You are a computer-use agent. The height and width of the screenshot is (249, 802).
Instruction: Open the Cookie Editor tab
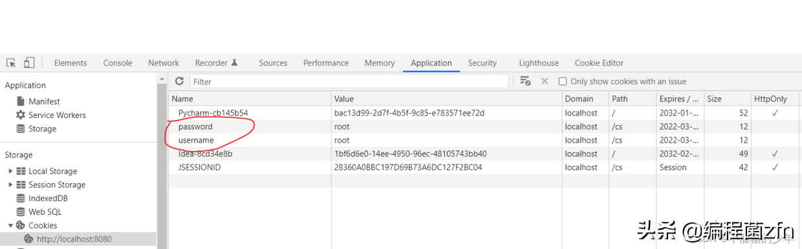click(x=599, y=63)
